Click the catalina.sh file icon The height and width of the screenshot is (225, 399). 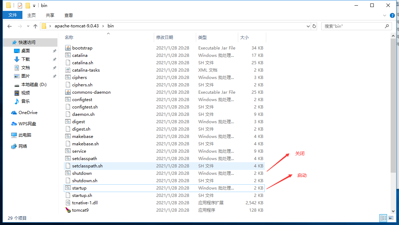[x=68, y=63]
